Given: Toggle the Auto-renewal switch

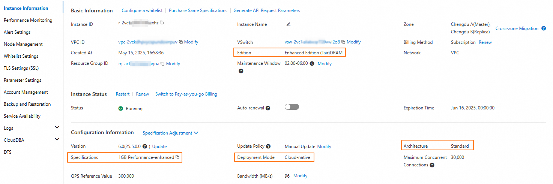Looking at the screenshot, I should tap(292, 107).
